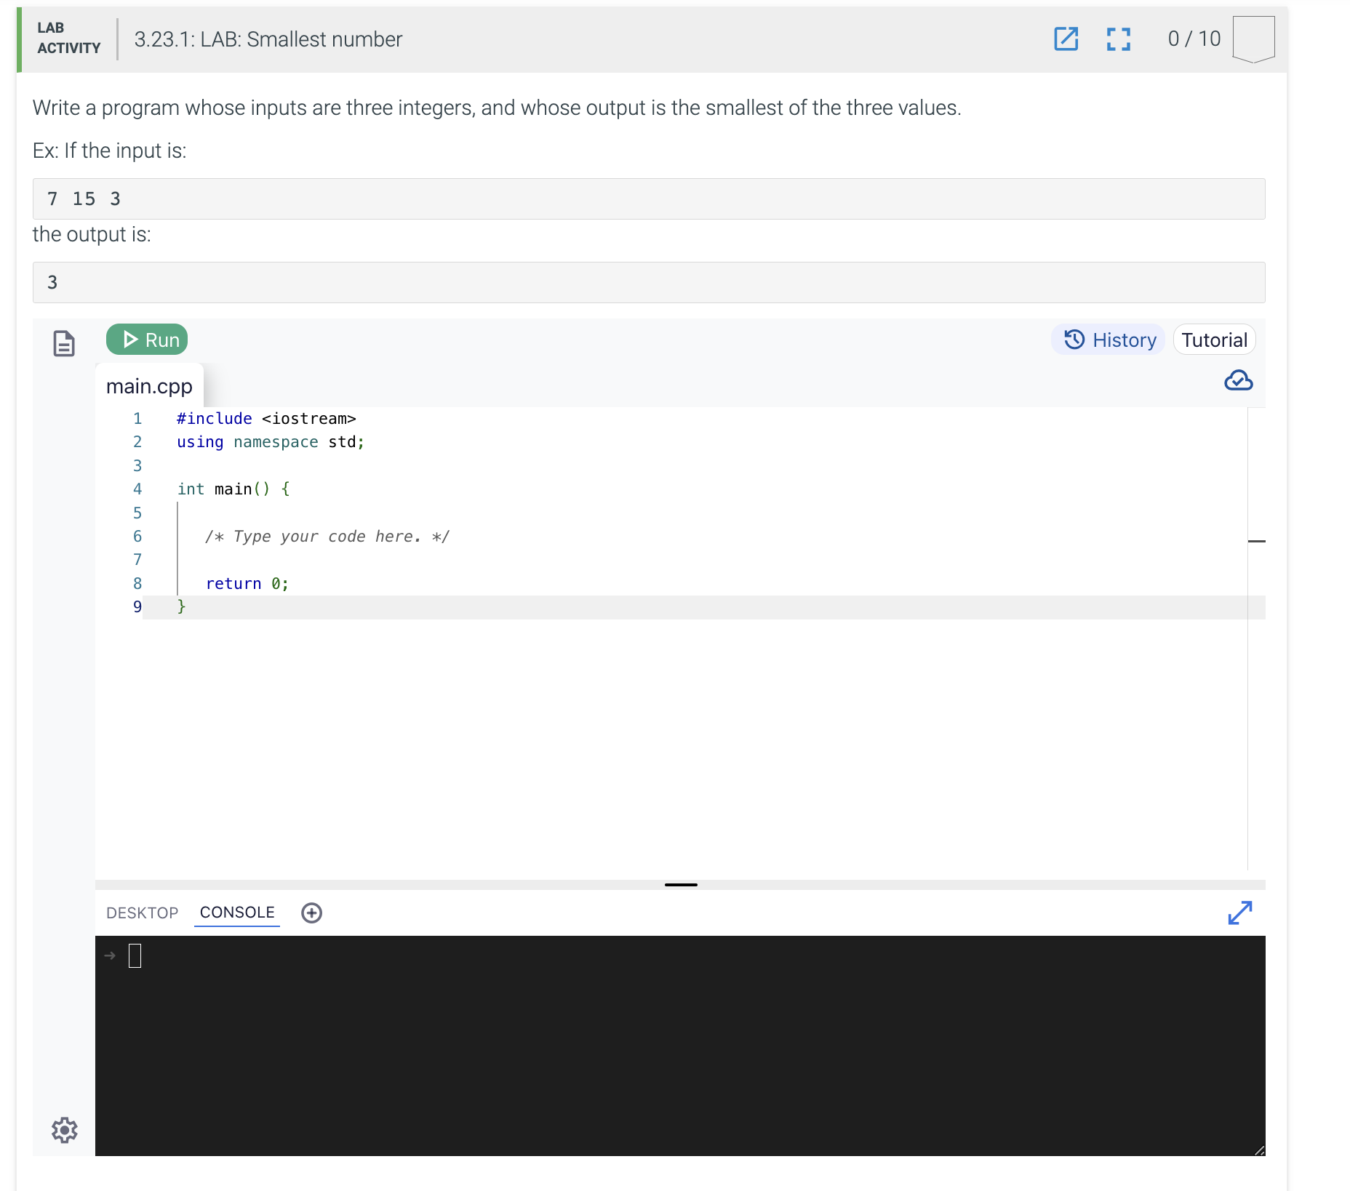
Task: Add a new panel with the plus icon
Action: pos(311,913)
